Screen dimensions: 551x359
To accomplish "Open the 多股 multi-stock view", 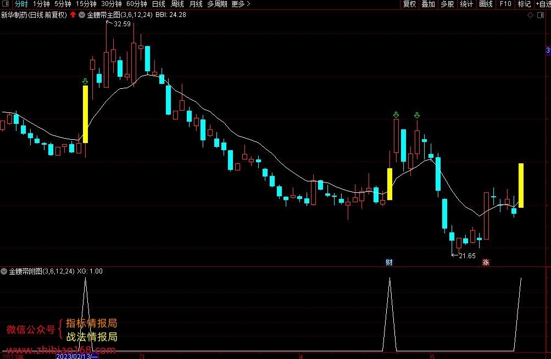I will pyautogui.click(x=447, y=4).
